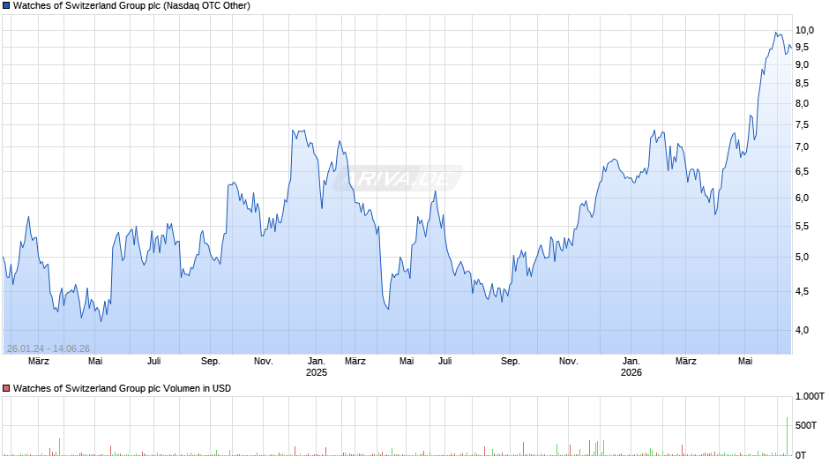Click the '7,5' price axis label
Viewport: 829px width, 464px height.
pos(802,125)
